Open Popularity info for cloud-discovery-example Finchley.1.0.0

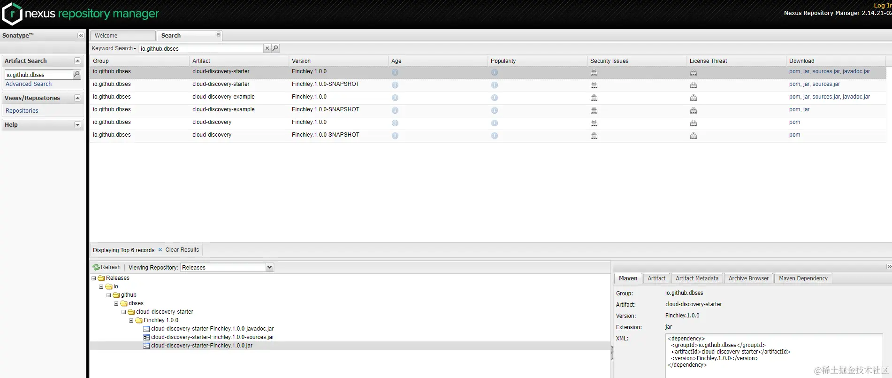pos(495,98)
